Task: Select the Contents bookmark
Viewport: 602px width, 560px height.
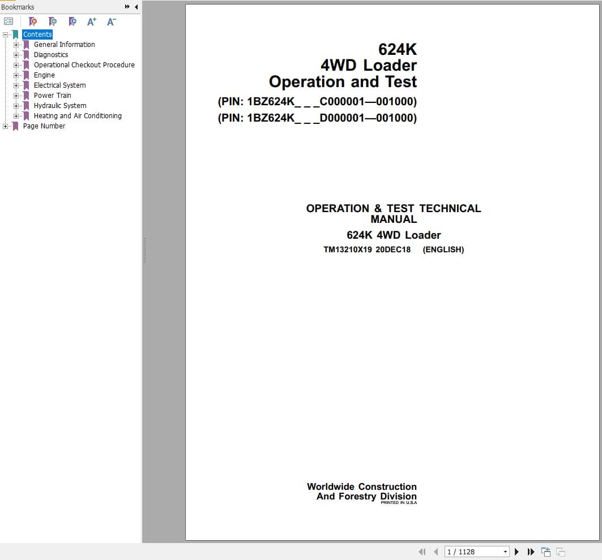Action: (x=37, y=35)
